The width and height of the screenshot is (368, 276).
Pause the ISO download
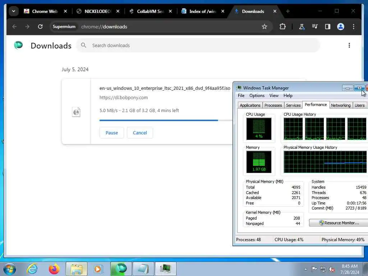[x=112, y=133]
